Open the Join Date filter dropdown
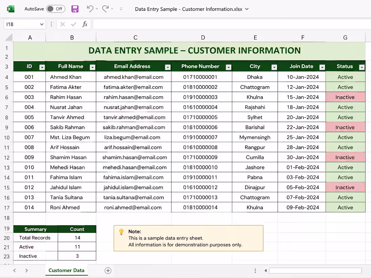Image resolution: width=371 pixels, height=278 pixels. click(322, 67)
